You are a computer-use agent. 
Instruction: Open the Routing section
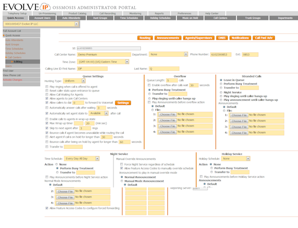coord(145,38)
